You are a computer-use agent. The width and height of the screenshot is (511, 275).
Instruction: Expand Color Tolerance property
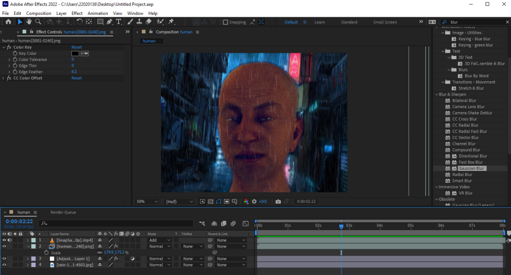pyautogui.click(x=9, y=60)
